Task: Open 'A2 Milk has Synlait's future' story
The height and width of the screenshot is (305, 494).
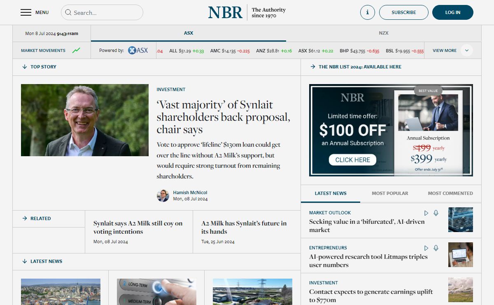Action: pyautogui.click(x=244, y=228)
